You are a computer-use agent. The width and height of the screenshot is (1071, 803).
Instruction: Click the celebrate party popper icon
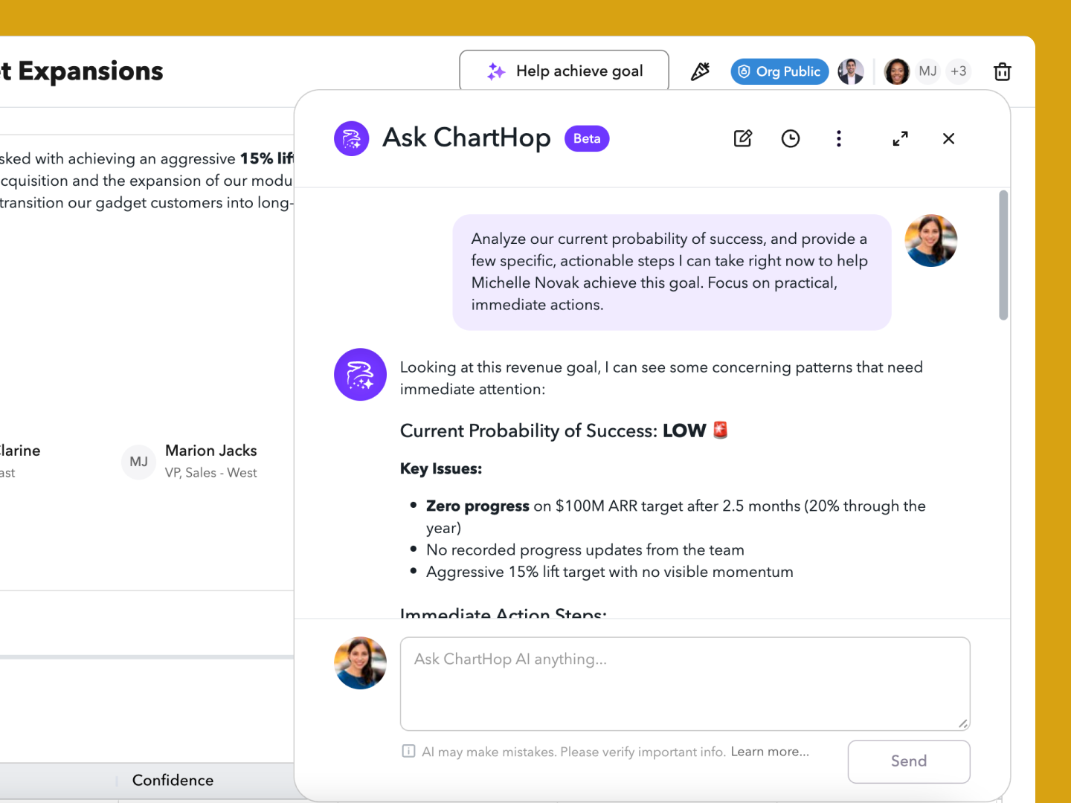pos(700,71)
